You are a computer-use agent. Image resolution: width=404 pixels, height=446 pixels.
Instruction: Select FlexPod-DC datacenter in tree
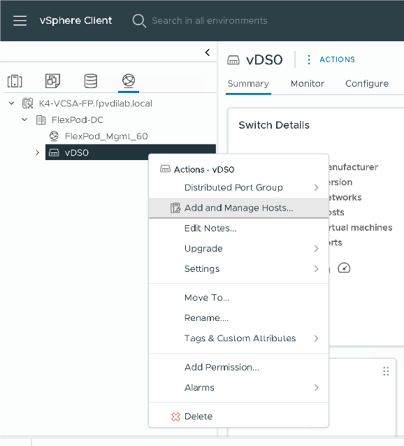click(78, 120)
